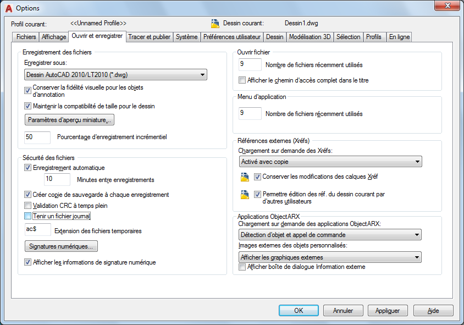Click the drawing icon beside Dessin courant
Viewport: 464px width, 325px height.
click(215, 23)
